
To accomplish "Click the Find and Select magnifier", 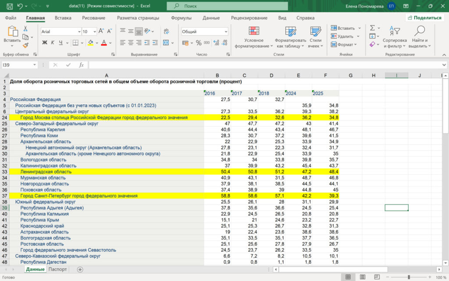I will [x=420, y=37].
